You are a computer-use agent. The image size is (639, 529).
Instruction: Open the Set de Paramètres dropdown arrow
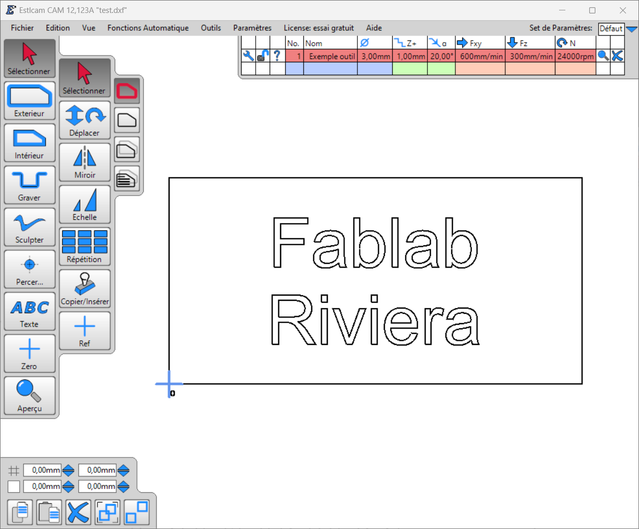coord(632,29)
